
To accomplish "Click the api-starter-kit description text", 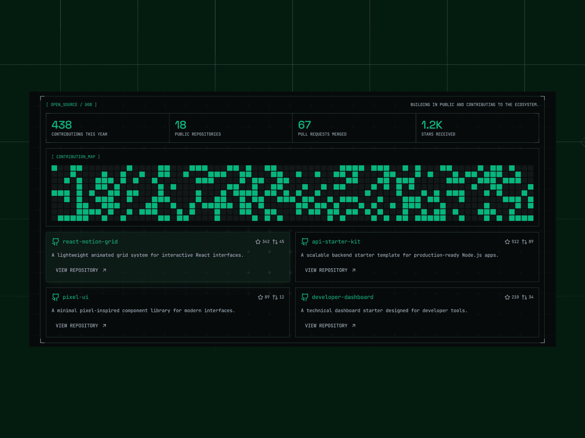I will [x=400, y=255].
